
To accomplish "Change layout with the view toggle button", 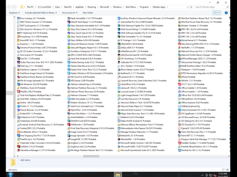I will 215,13.
